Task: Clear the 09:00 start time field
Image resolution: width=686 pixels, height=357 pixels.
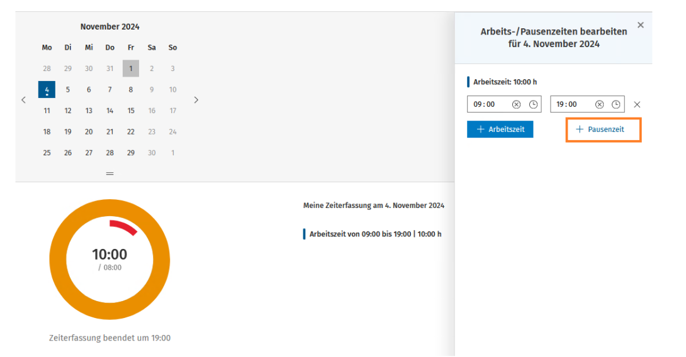Action: (516, 104)
